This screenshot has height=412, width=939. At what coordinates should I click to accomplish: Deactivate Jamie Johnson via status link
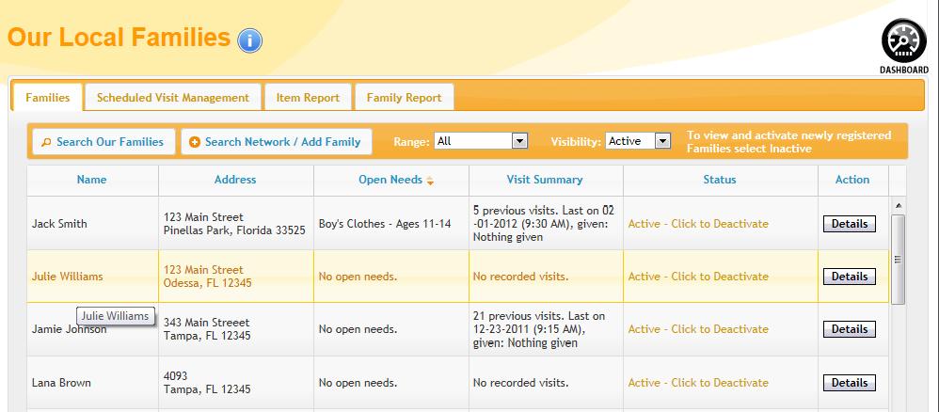pos(698,329)
